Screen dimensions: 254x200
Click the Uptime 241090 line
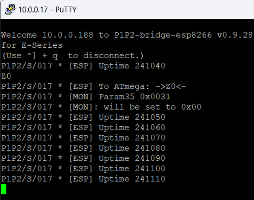[x=83, y=158]
